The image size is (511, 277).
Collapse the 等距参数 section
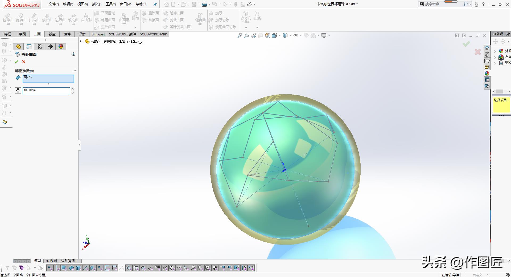pos(75,71)
